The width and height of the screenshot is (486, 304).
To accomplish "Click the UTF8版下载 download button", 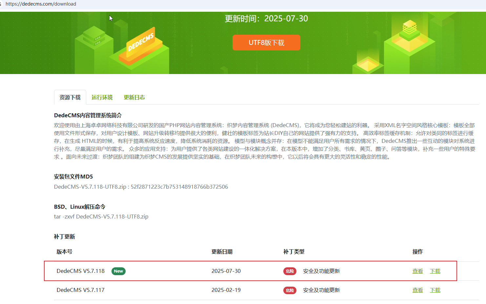I will tap(266, 43).
